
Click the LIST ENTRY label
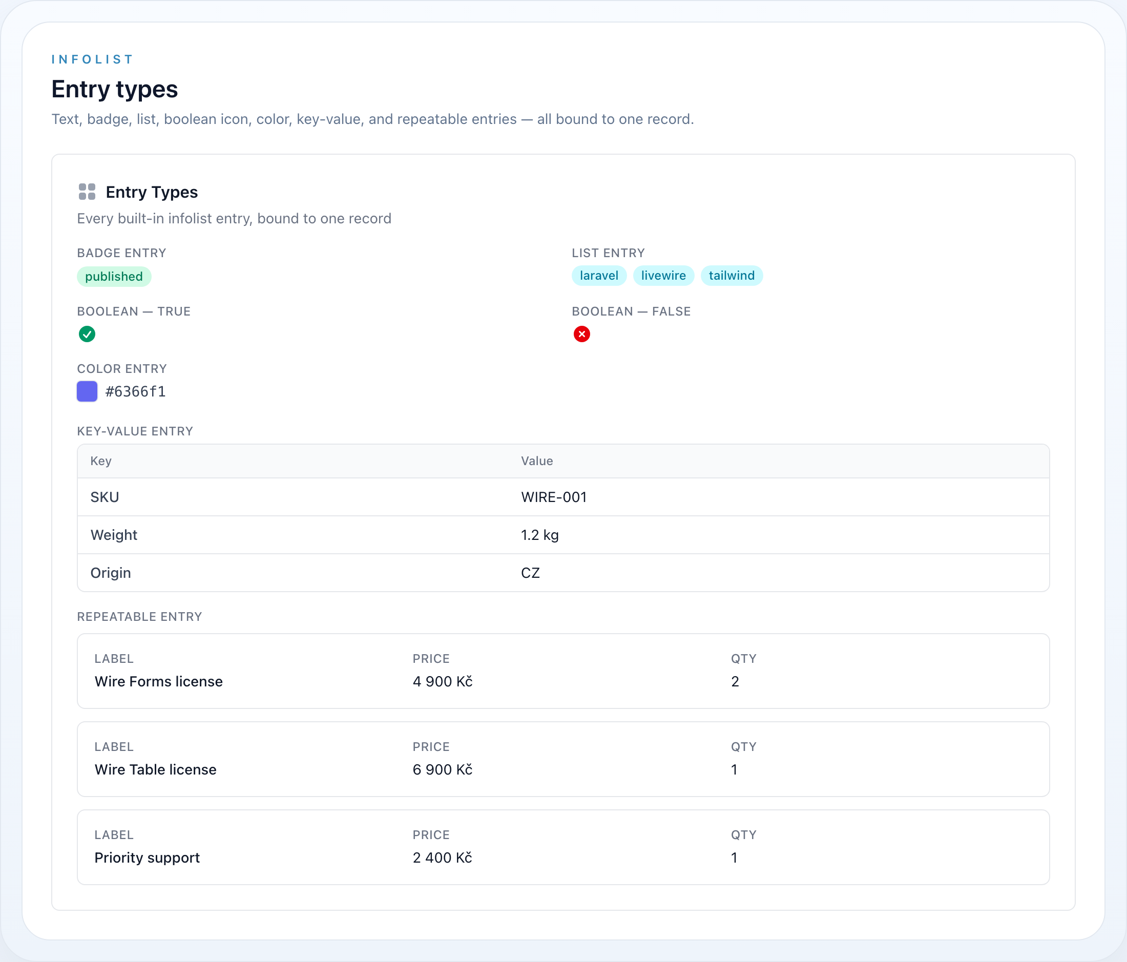pyautogui.click(x=608, y=253)
